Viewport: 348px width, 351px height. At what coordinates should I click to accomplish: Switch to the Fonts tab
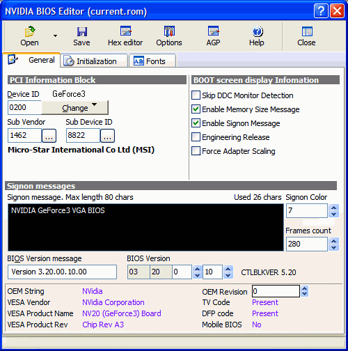click(x=152, y=61)
